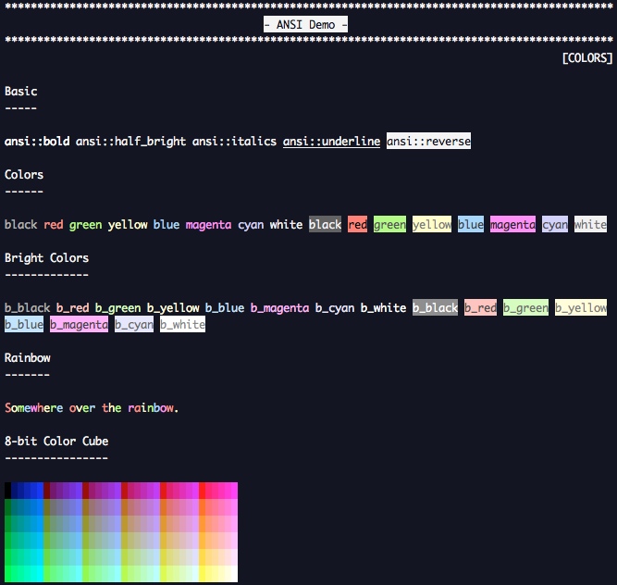Select the 'Bright Colors' heading
617x585 pixels.
coord(47,258)
